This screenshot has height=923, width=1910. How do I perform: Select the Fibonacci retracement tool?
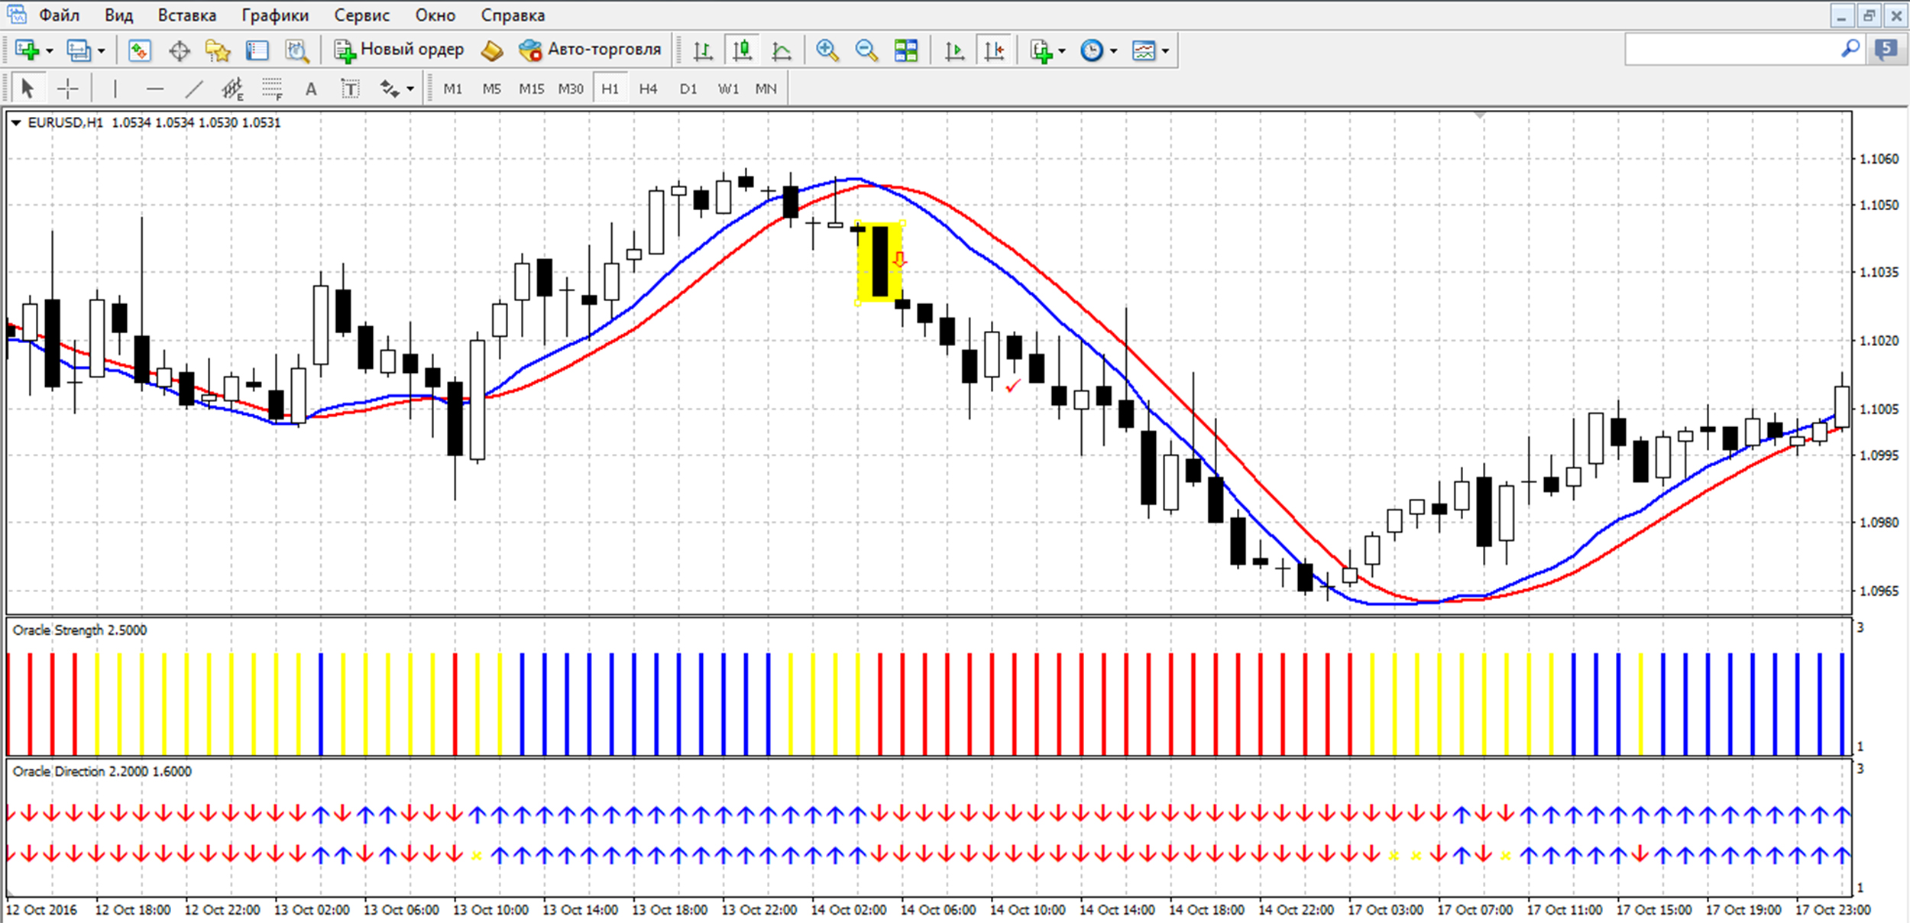[272, 89]
